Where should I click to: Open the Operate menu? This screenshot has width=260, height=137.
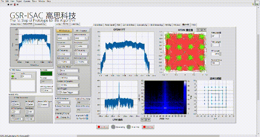27,1
